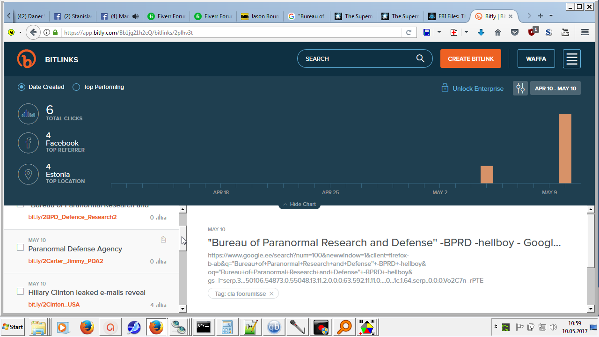Screen dimensions: 599x337
Task: Open the WAFFA account menu
Action: [x=536, y=59]
